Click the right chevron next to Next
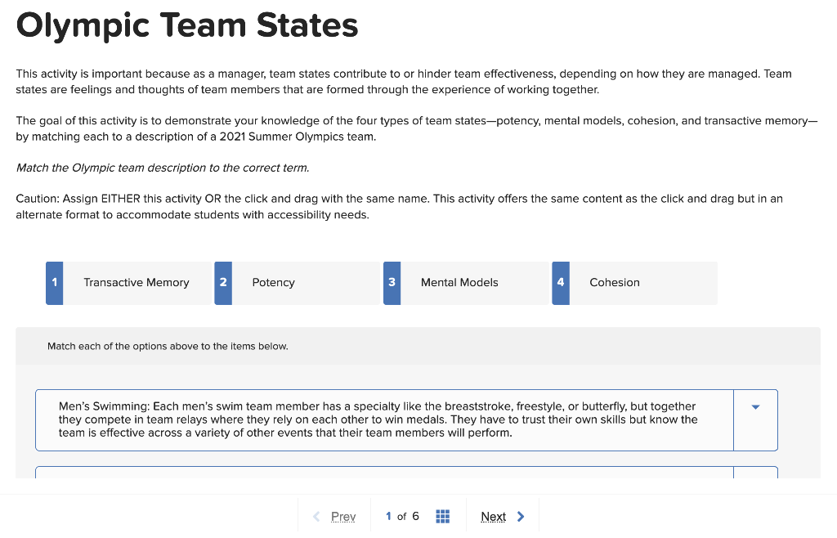837x538 pixels. [520, 516]
